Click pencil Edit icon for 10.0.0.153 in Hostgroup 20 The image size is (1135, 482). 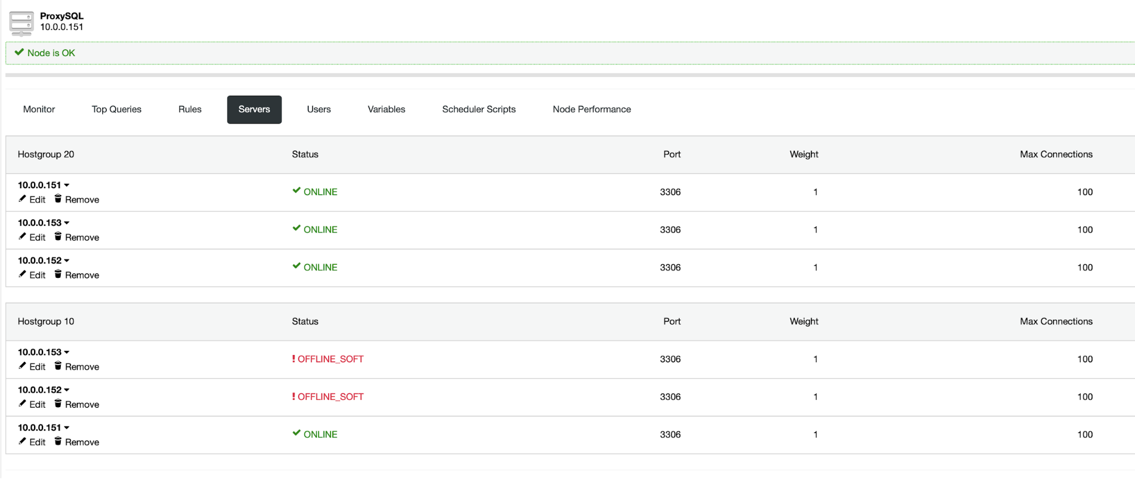(22, 236)
